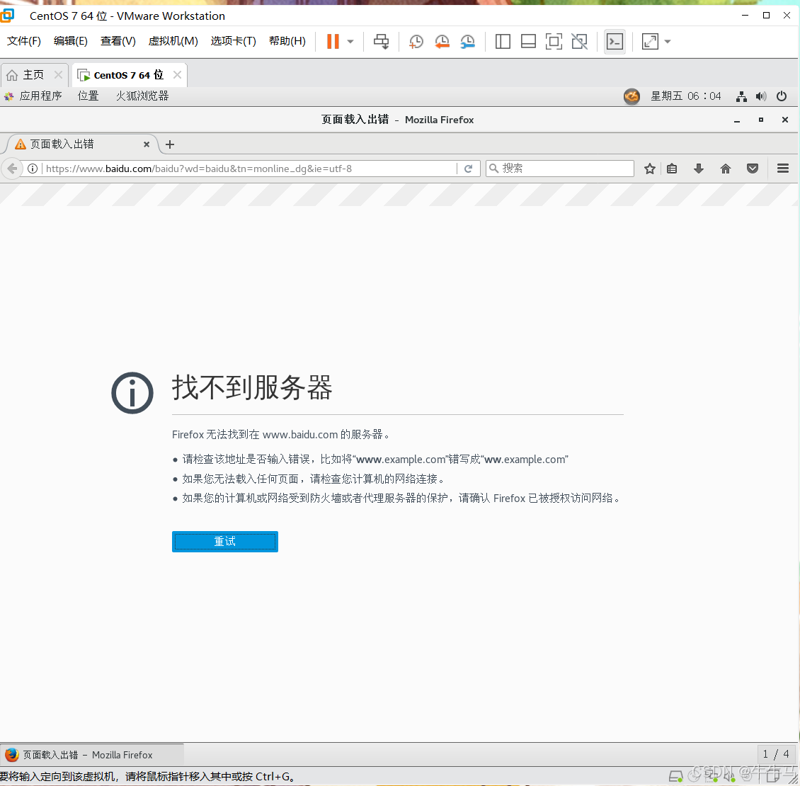Maximize the Mozilla Firefox window
800x786 pixels.
[761, 120]
